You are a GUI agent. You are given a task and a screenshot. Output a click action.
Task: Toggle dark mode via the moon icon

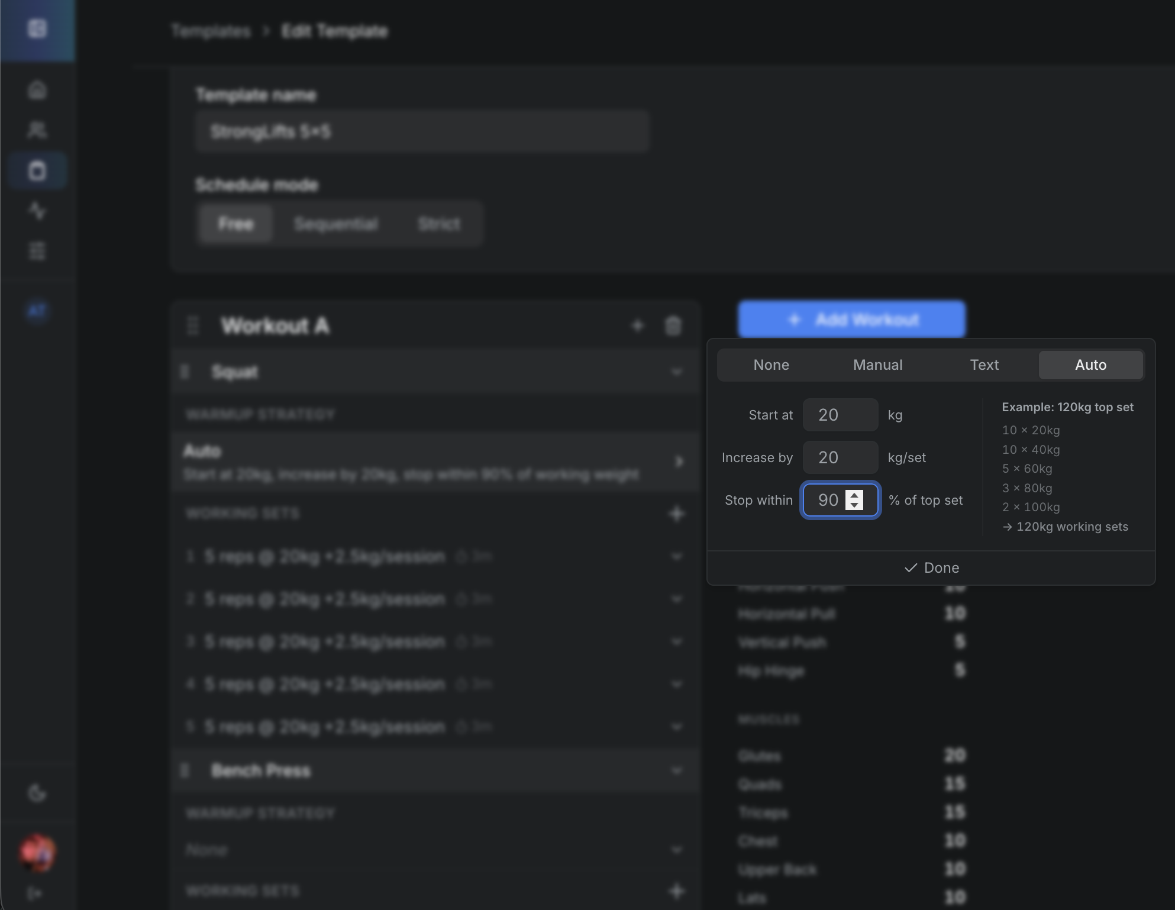(37, 793)
